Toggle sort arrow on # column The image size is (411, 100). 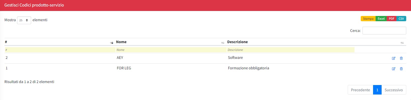112,43
